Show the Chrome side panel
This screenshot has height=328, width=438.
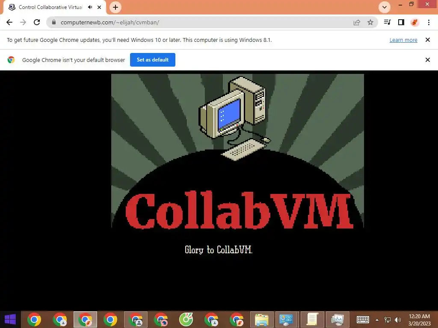tap(401, 22)
